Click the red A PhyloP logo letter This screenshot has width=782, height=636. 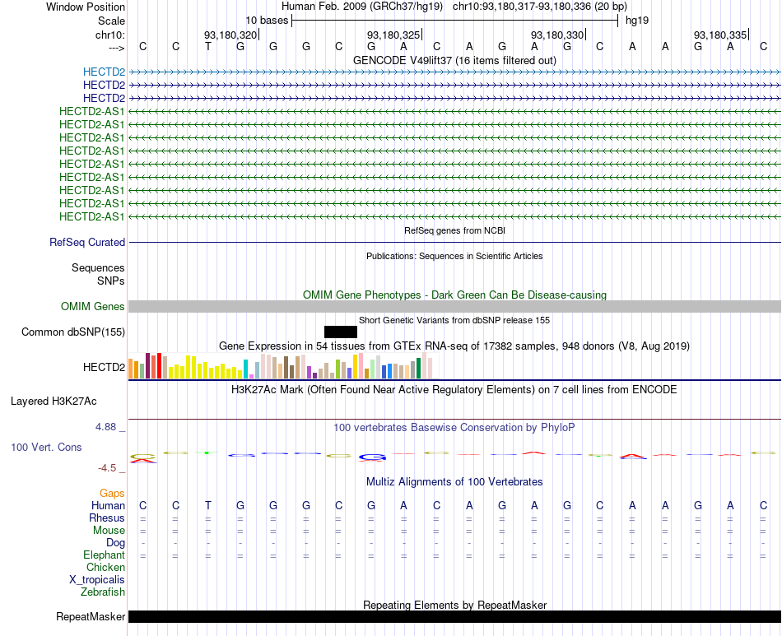point(632,456)
